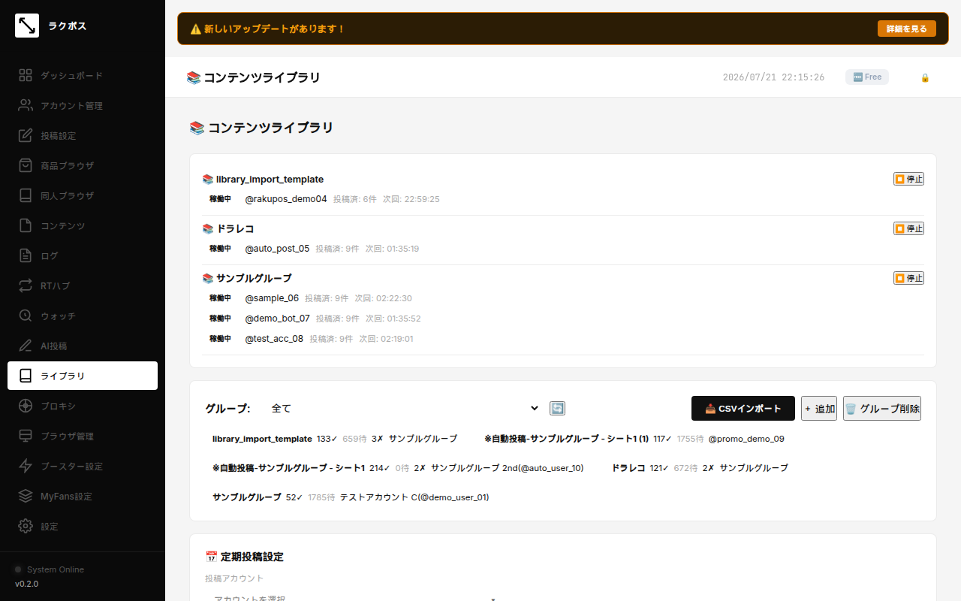Click the CSVインポート button
The height and width of the screenshot is (601, 961).
point(743,409)
